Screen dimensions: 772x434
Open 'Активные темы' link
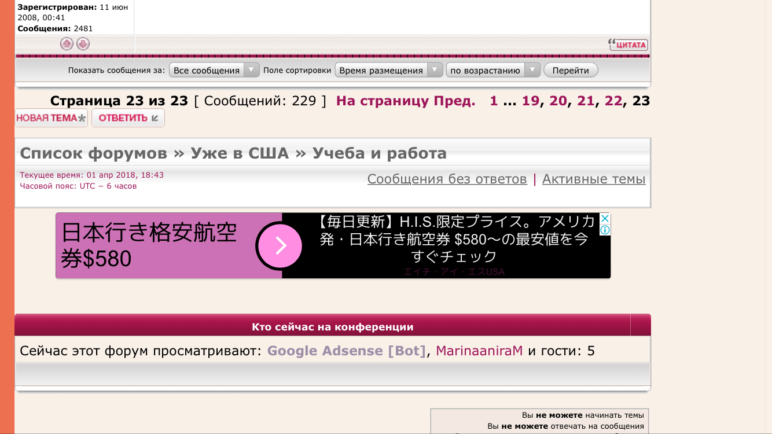(593, 179)
